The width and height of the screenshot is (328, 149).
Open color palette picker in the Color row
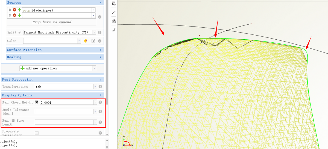click(86, 41)
